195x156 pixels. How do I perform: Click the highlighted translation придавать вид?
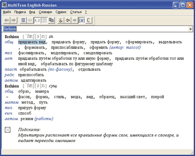(32, 42)
